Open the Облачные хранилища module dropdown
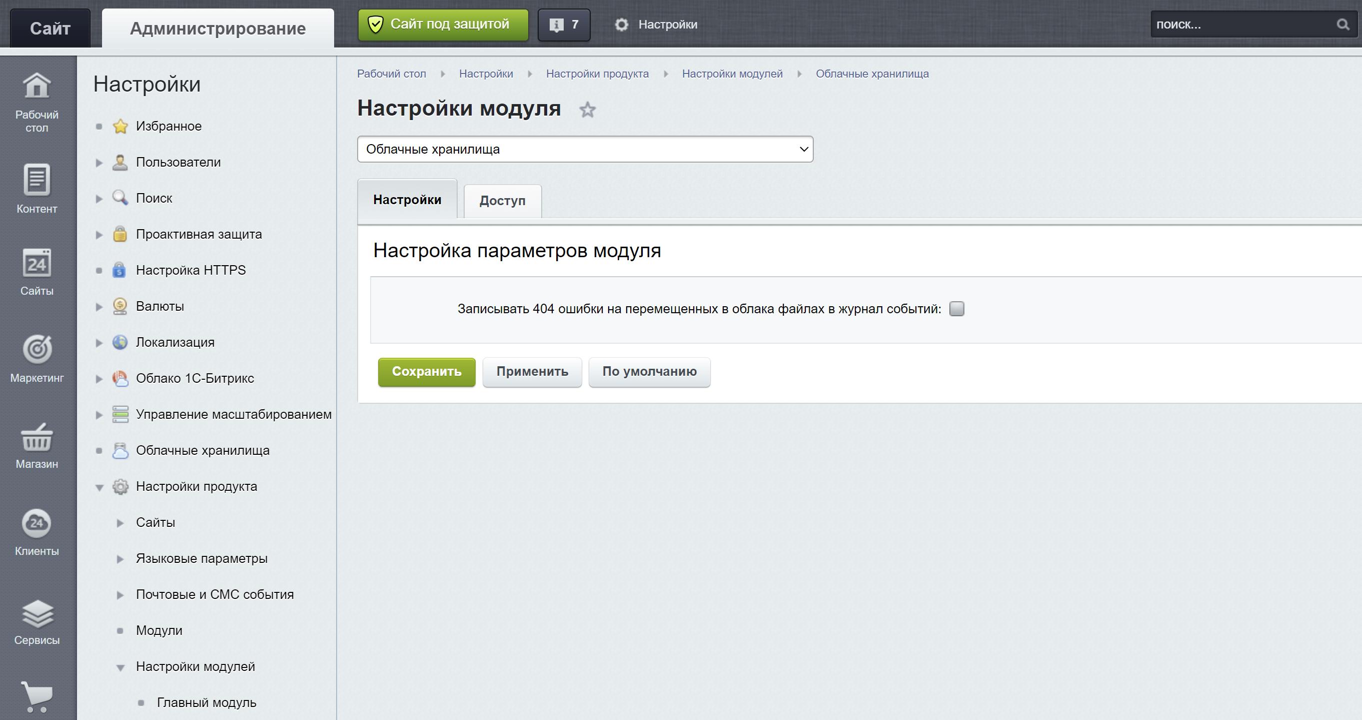The image size is (1362, 720). click(584, 149)
